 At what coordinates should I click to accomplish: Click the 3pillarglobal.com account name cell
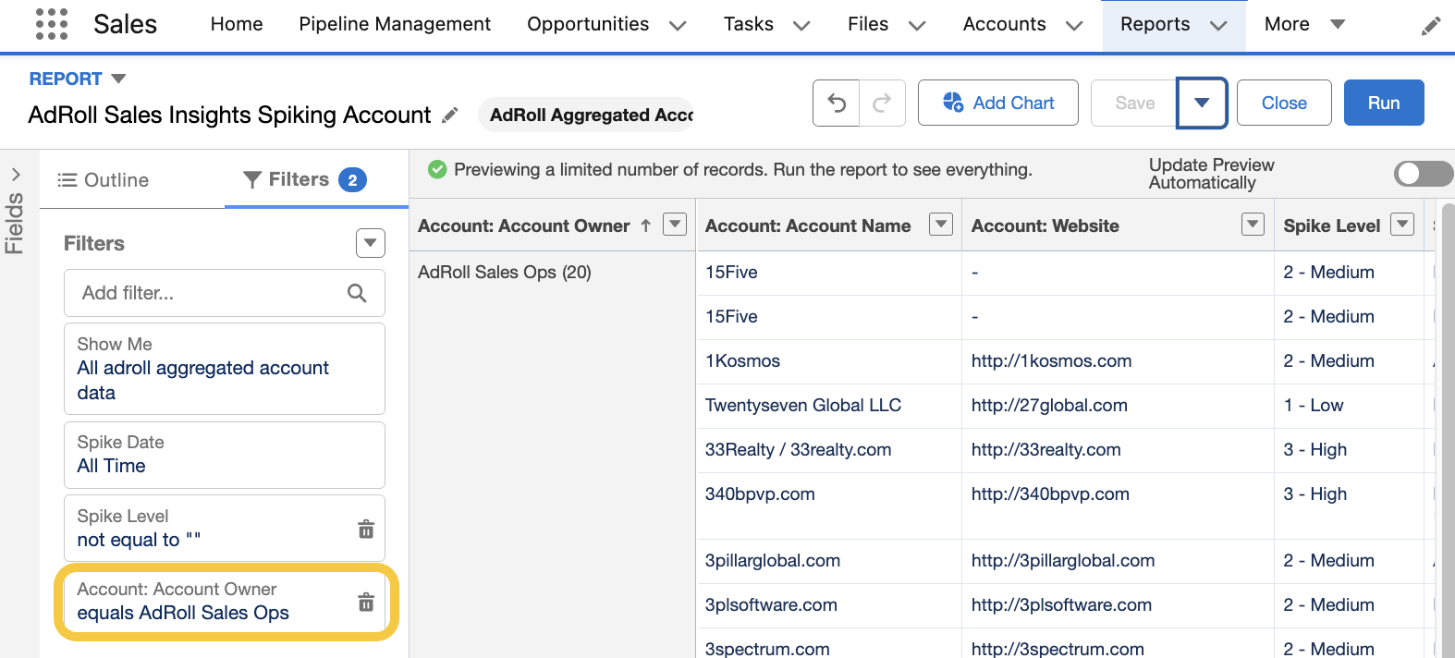(828, 561)
